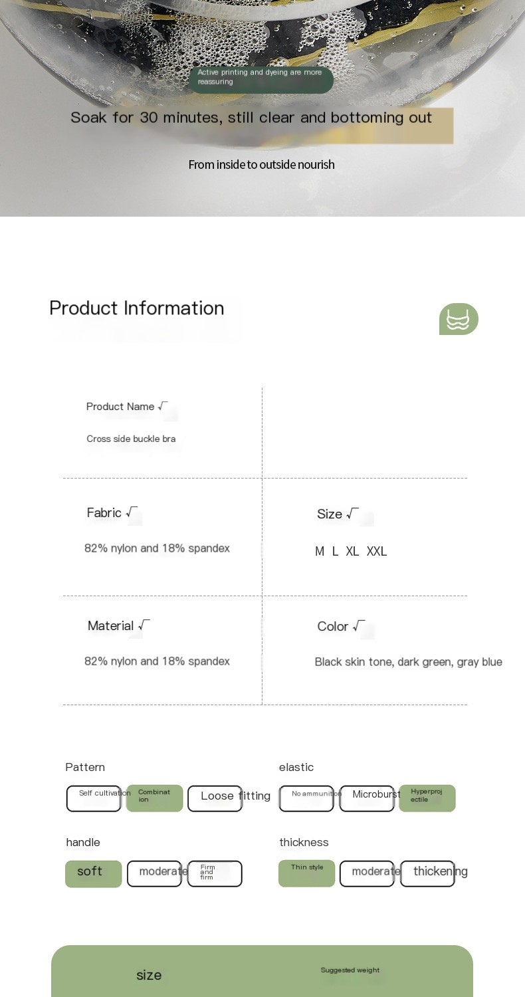Click checkmark icon beside Color
The image size is (525, 997).
[x=359, y=626]
